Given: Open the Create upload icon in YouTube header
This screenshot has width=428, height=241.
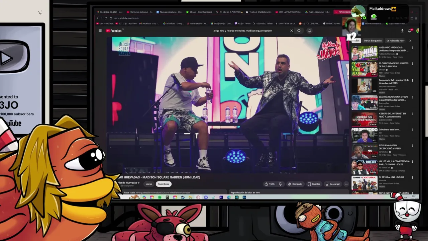Looking at the screenshot, I should [402, 31].
